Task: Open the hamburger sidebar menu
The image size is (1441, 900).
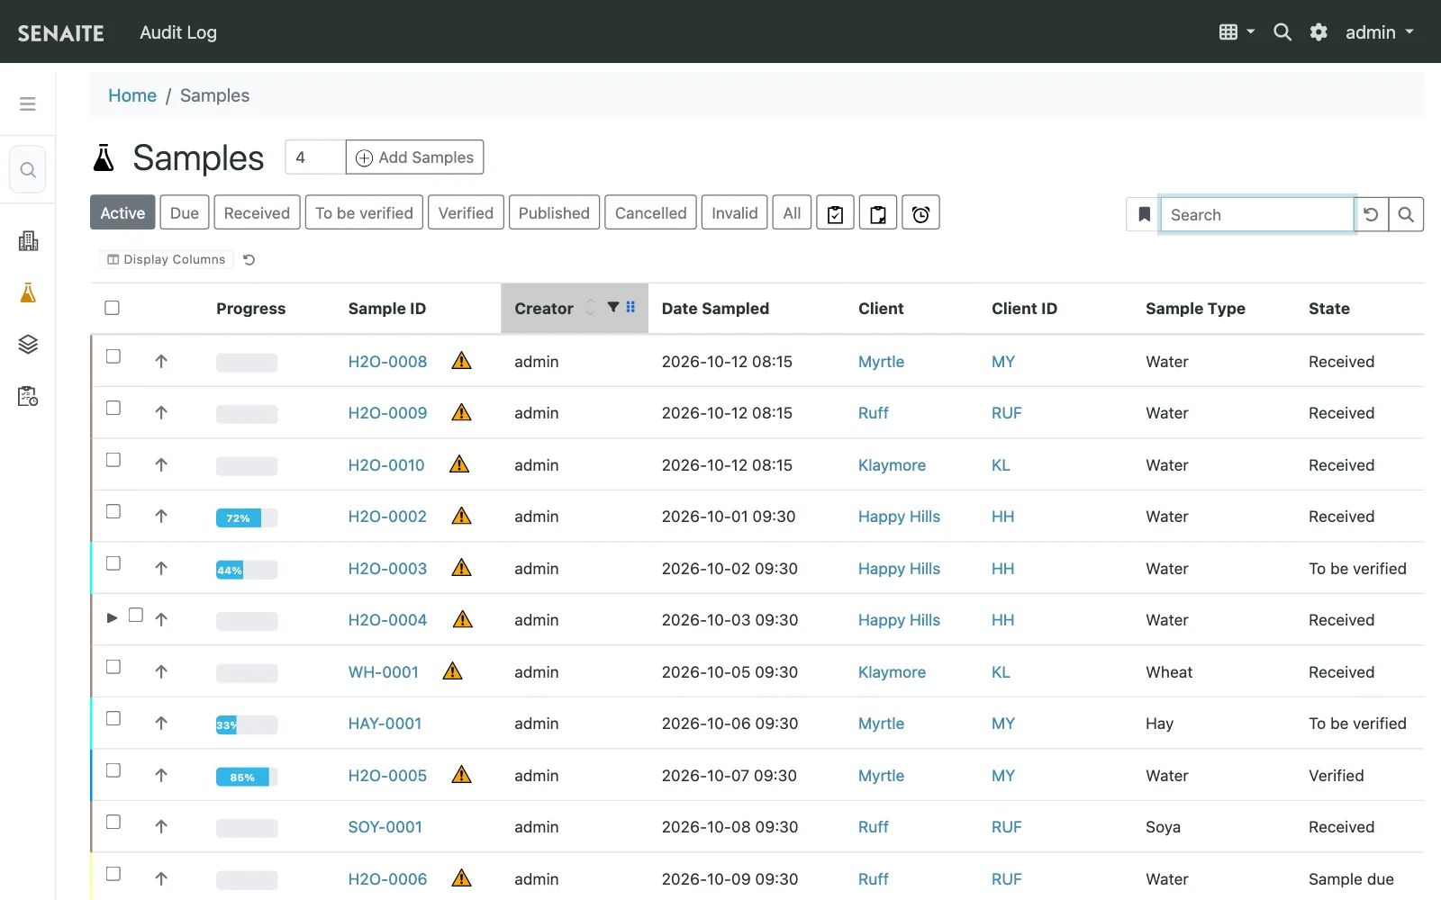Action: point(28,104)
